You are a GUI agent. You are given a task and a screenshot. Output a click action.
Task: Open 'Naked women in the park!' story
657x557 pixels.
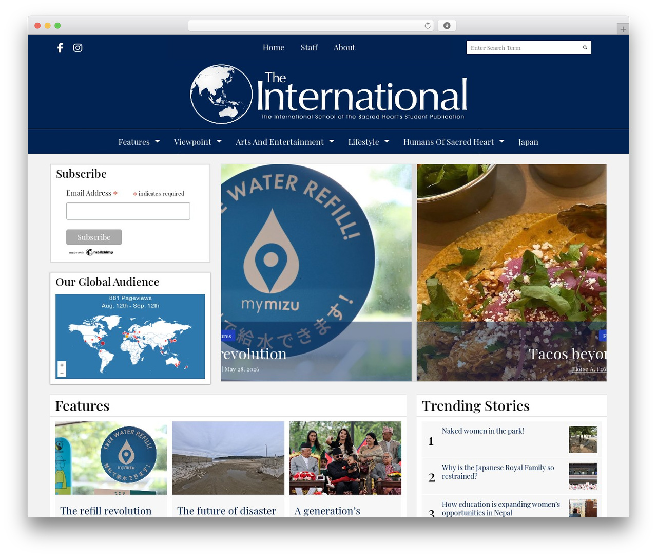[x=483, y=431]
